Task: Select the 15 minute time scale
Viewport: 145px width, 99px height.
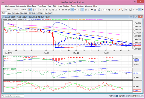Action: (x=53, y=9)
